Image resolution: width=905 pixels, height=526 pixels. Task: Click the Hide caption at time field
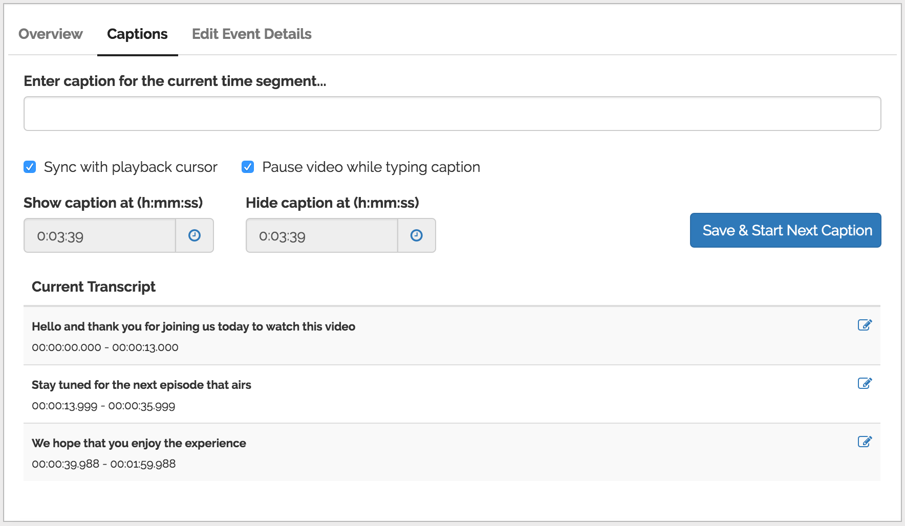point(322,235)
